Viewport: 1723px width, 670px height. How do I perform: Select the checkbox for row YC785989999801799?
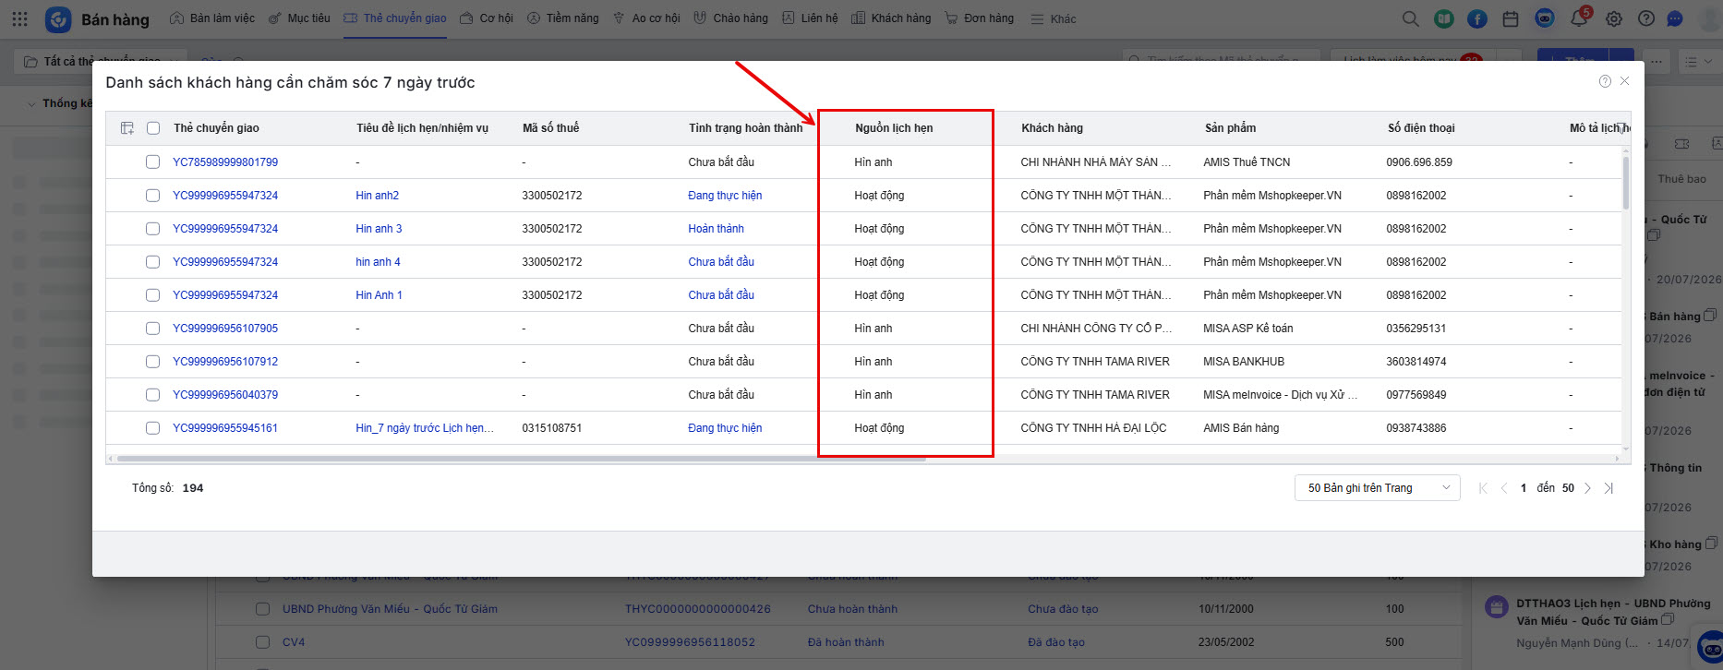pyautogui.click(x=152, y=162)
